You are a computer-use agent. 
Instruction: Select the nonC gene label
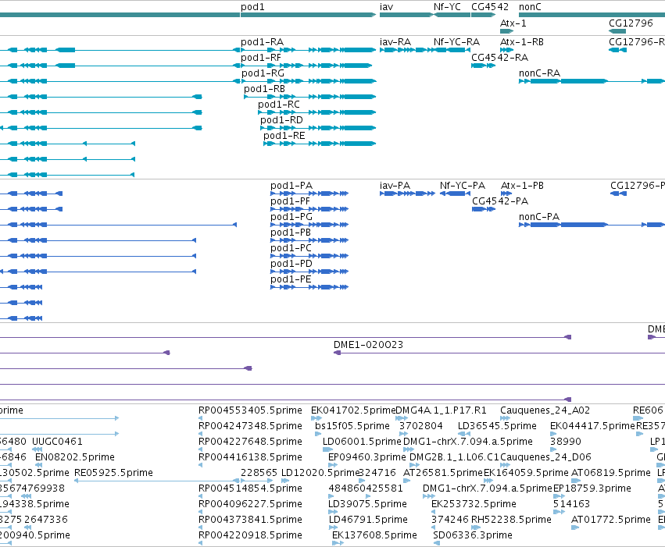(x=530, y=7)
